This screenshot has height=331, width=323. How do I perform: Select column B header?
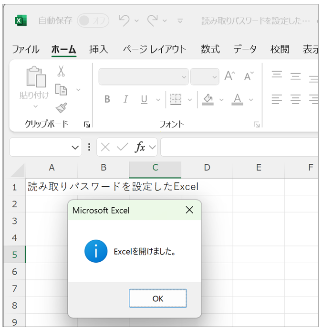(x=104, y=168)
